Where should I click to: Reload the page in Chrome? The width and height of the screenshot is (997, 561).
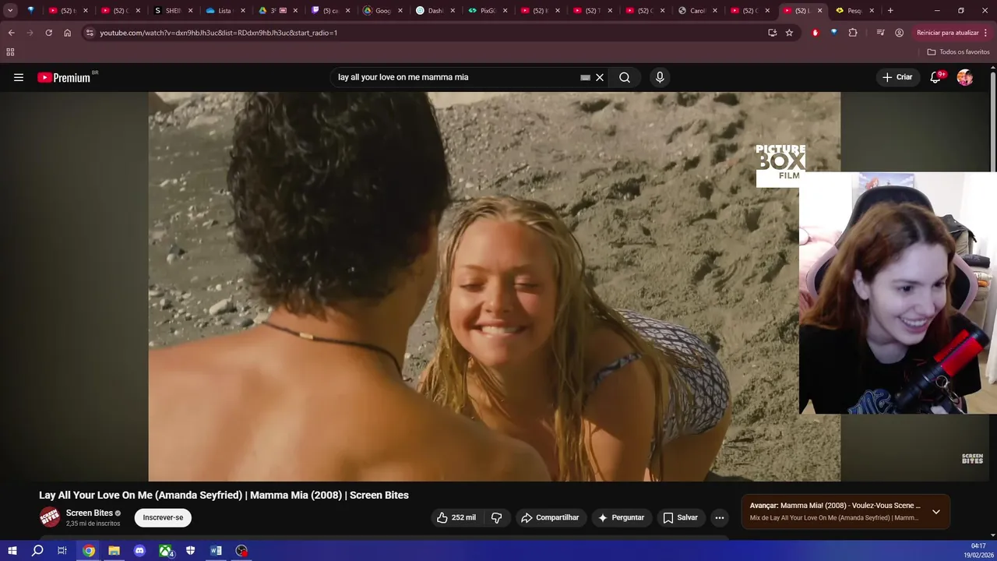coord(48,33)
